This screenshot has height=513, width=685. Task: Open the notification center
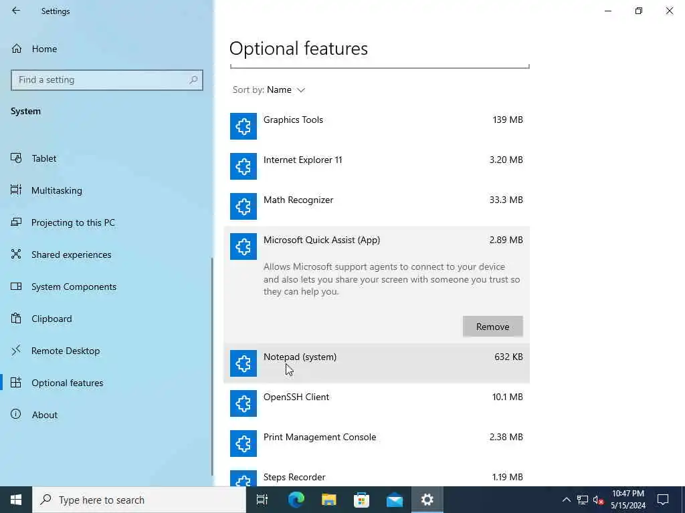(663, 500)
